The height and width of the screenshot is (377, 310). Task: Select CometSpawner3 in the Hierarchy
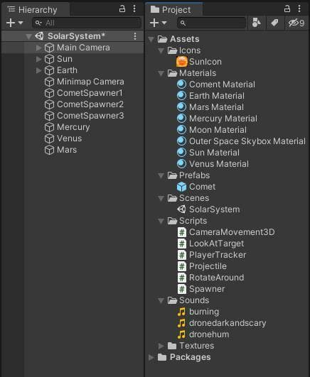(x=90, y=116)
